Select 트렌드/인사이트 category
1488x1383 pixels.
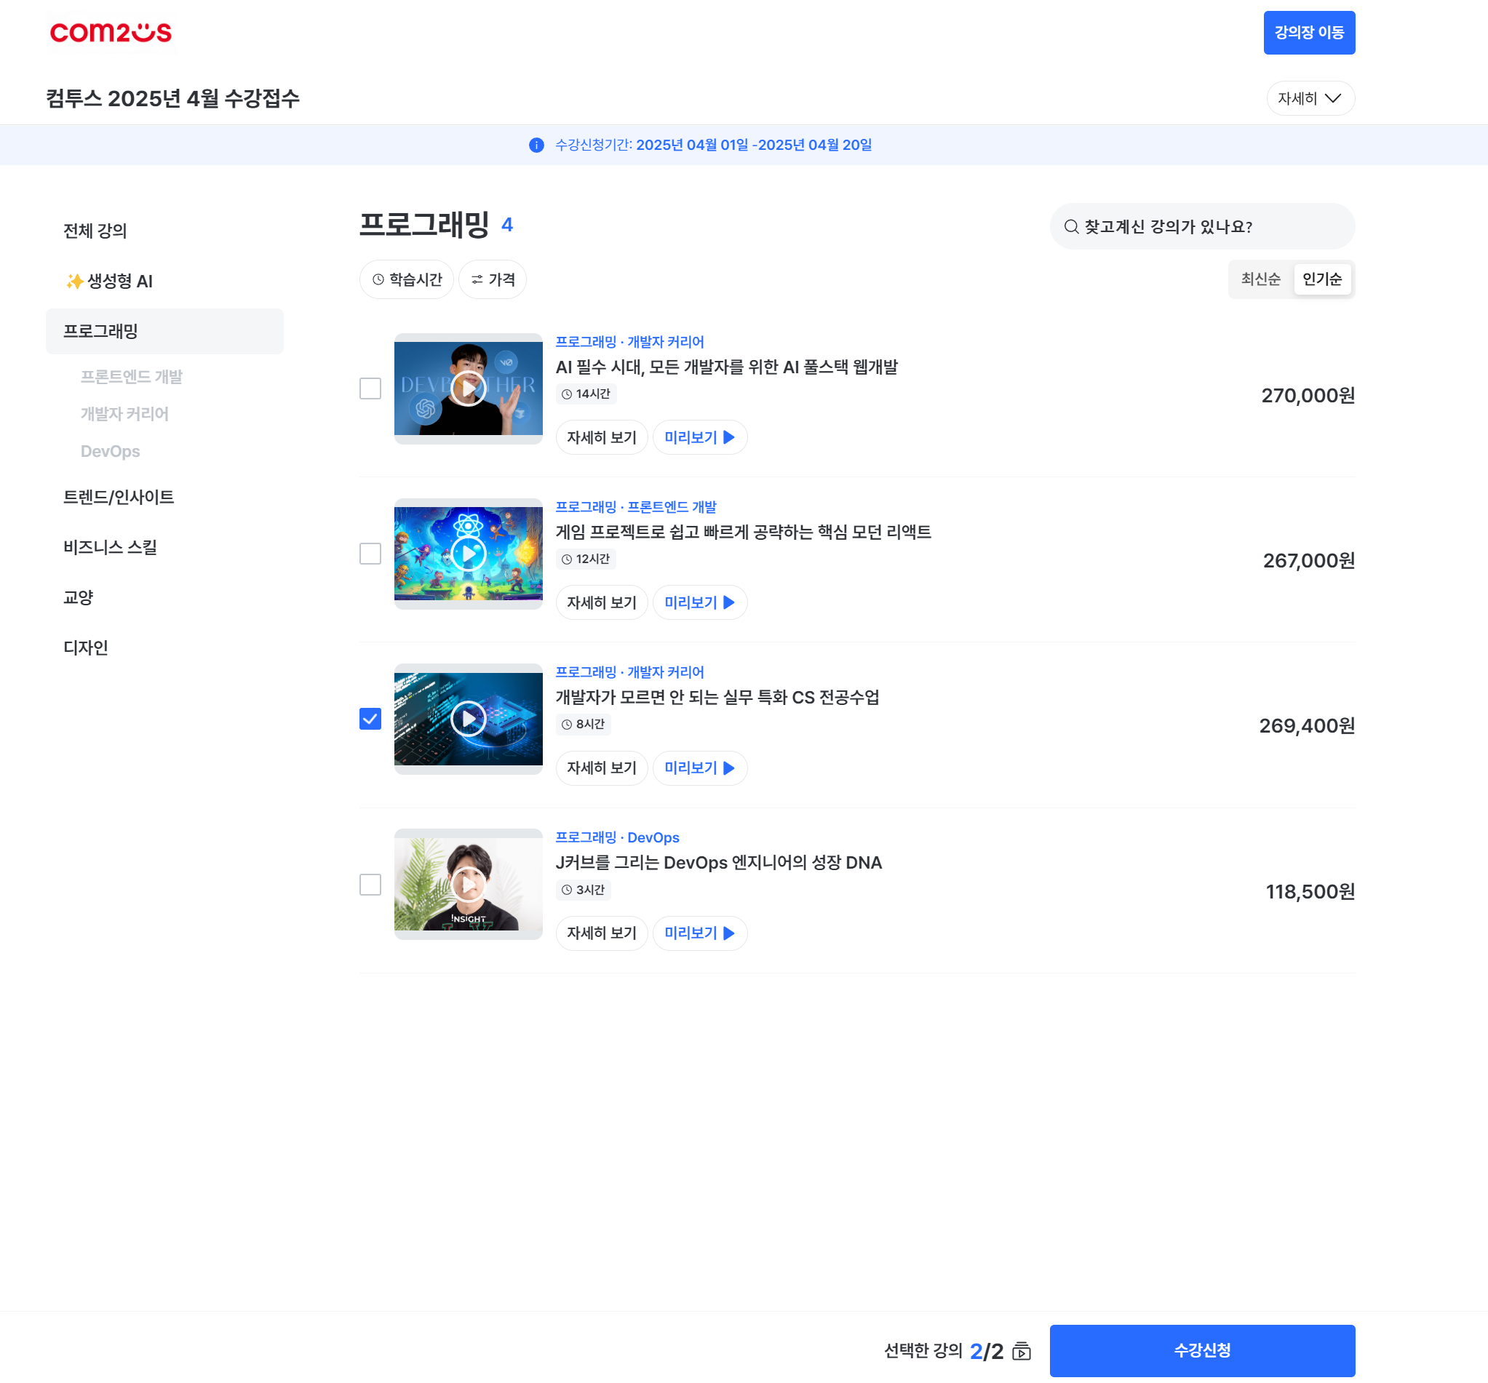(x=119, y=497)
